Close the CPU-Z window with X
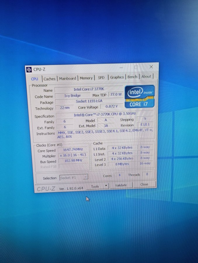This screenshot has height=263, width=198. pyautogui.click(x=151, y=67)
